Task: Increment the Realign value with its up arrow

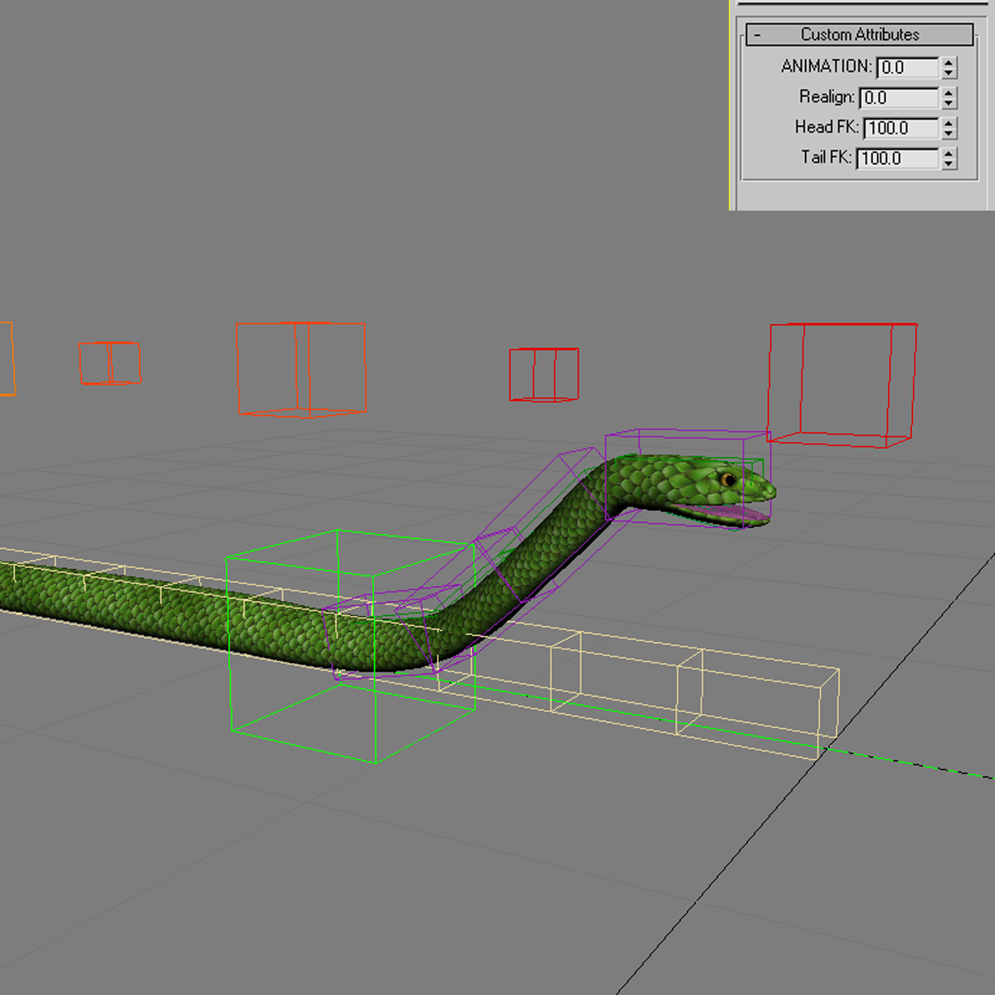Action: pos(949,94)
